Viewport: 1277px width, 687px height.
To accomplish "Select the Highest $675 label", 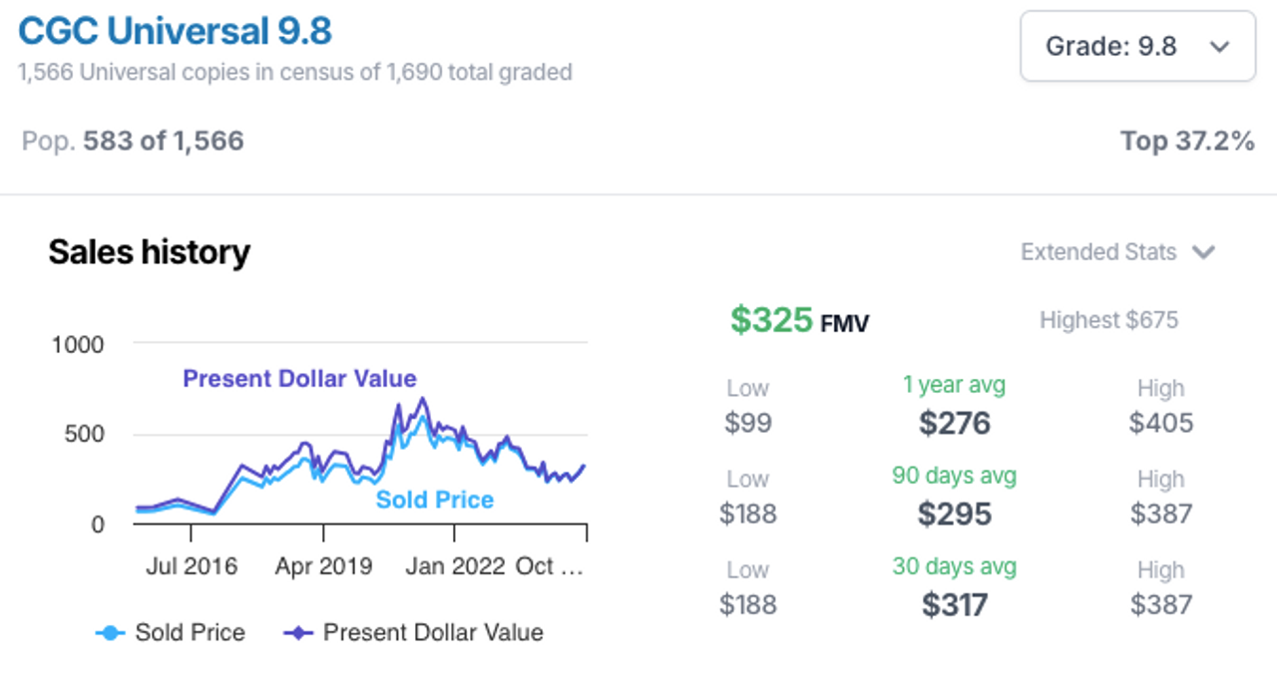I will point(1108,320).
